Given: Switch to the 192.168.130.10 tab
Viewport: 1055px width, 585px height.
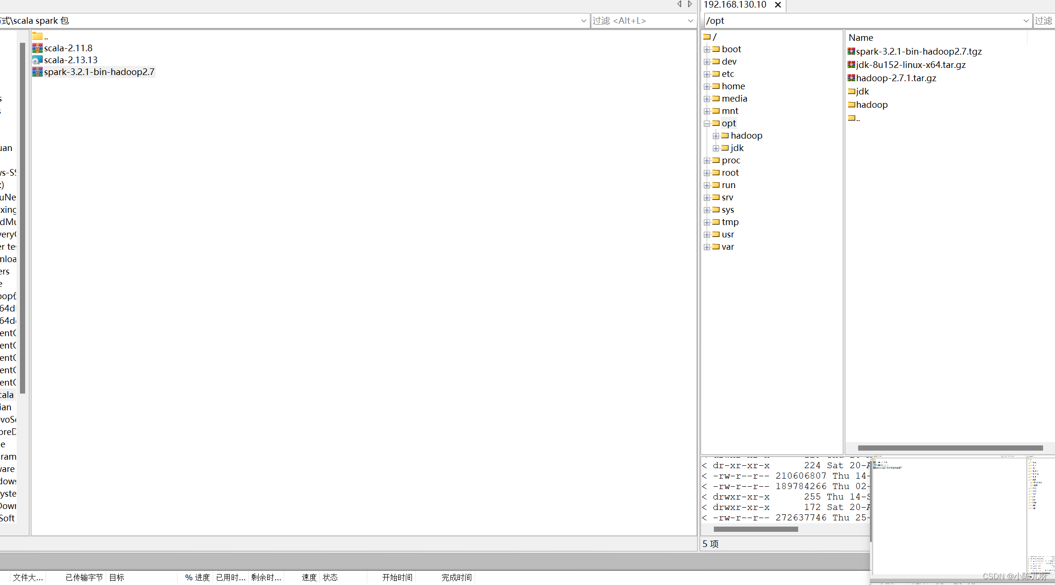Looking at the screenshot, I should 735,5.
